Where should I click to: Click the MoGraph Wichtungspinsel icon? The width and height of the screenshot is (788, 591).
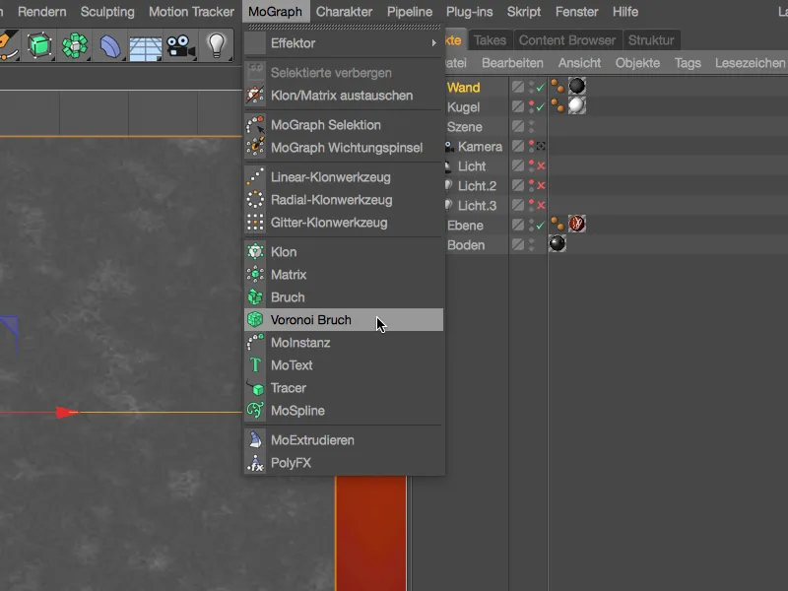point(255,147)
